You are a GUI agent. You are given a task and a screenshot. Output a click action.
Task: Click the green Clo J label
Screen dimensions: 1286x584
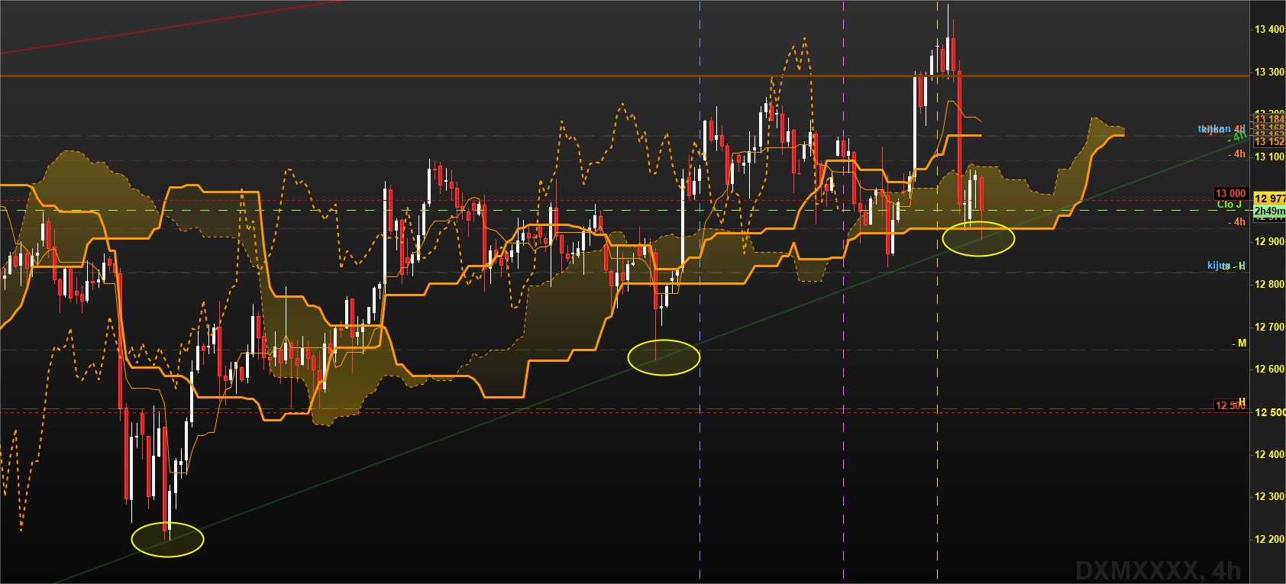pos(1229,205)
